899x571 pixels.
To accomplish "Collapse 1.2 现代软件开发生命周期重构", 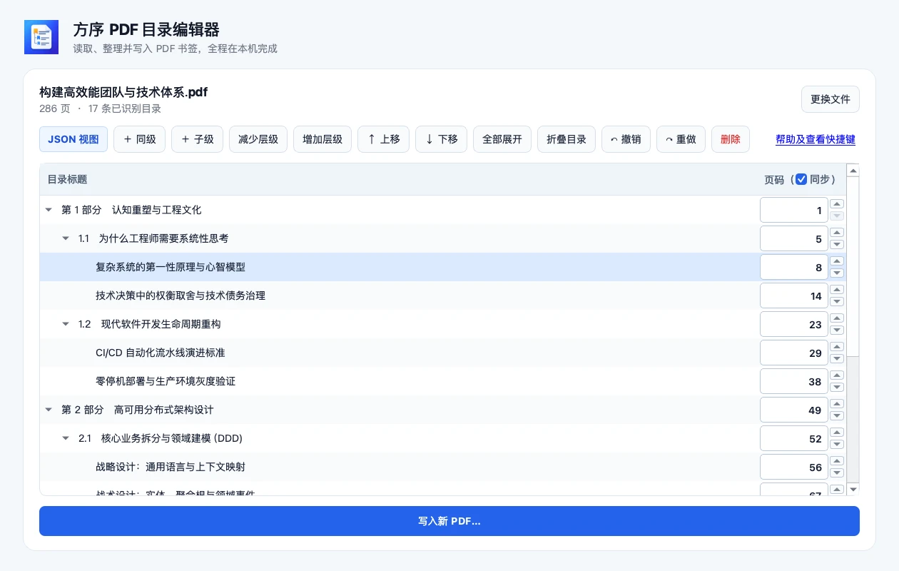I will [x=66, y=324].
